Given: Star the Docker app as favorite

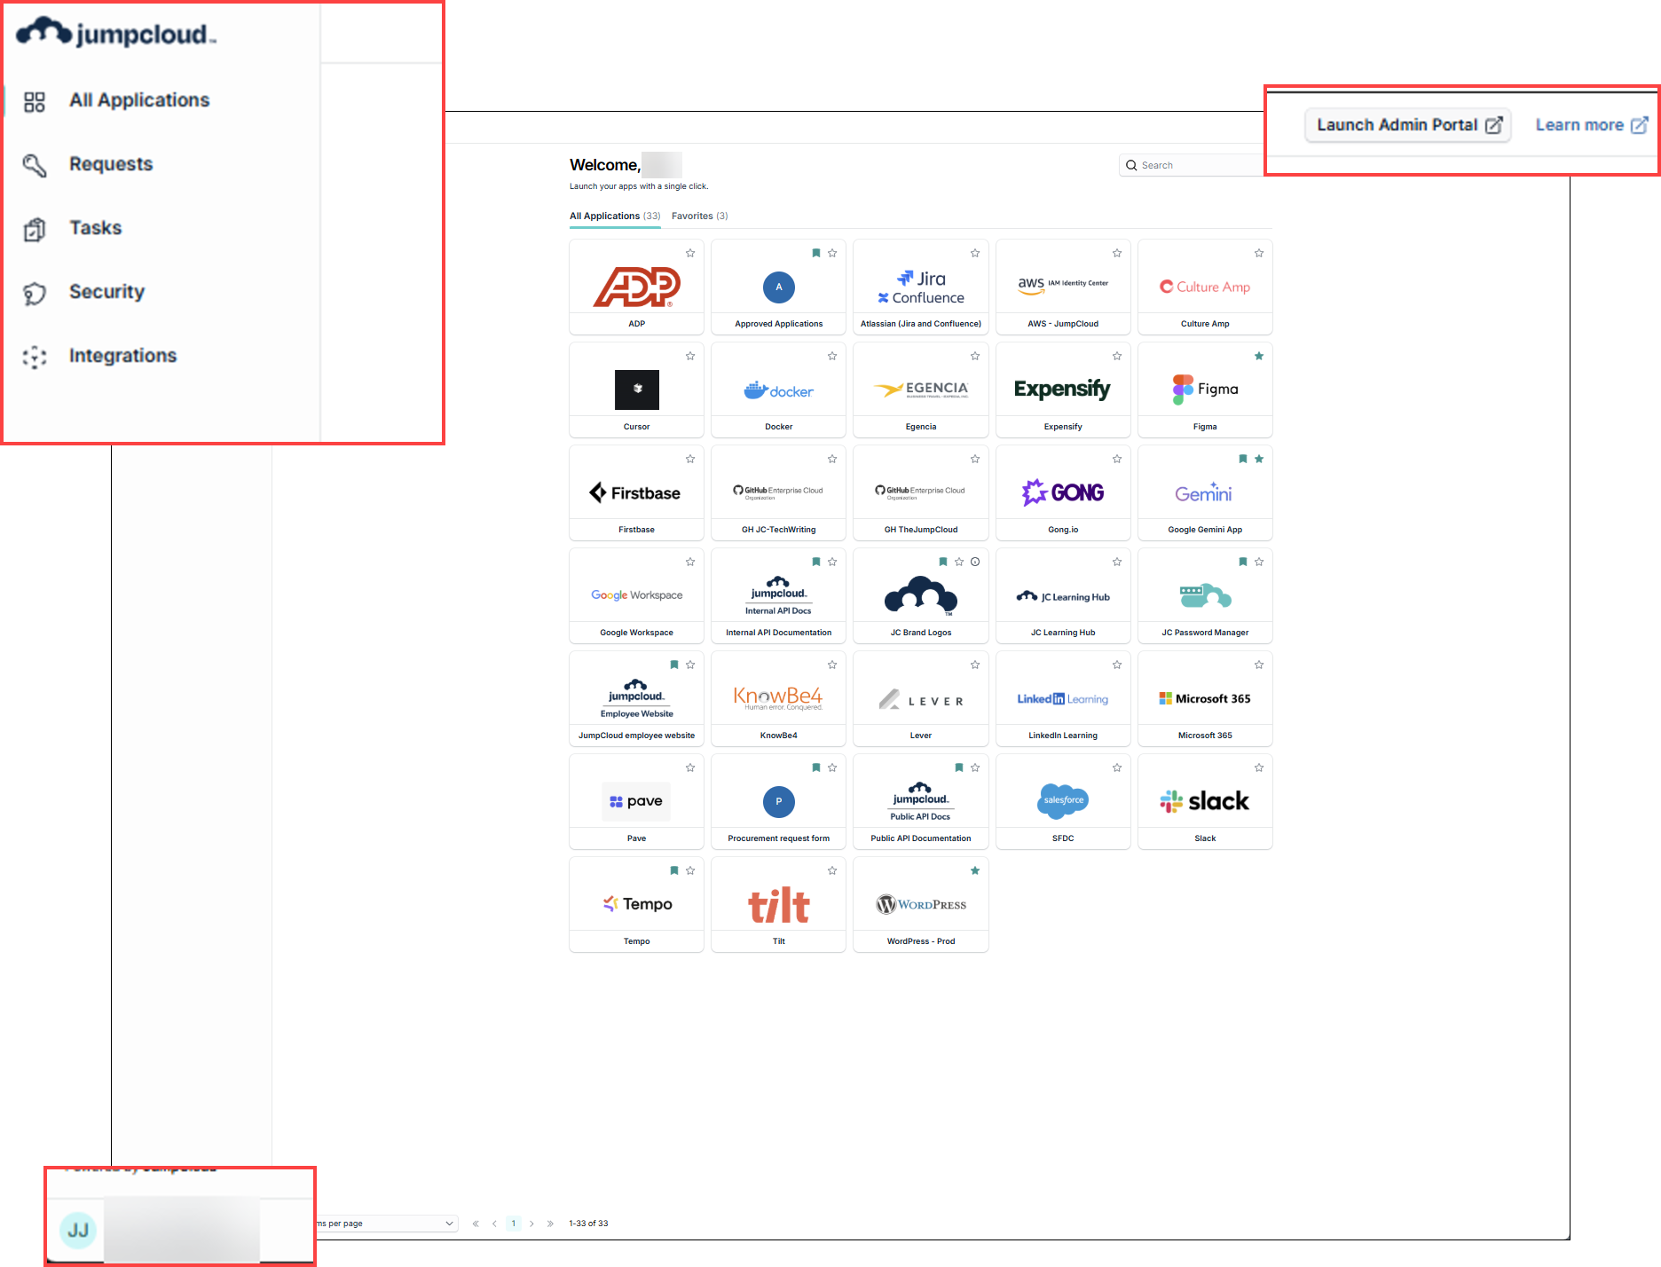Looking at the screenshot, I should tap(832, 356).
